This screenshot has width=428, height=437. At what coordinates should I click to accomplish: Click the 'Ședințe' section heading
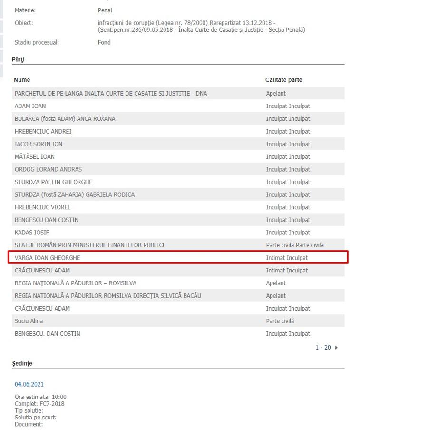click(x=22, y=363)
